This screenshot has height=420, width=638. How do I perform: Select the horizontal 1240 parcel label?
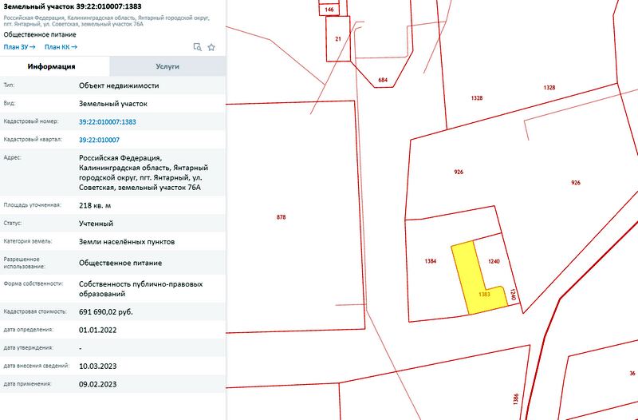pos(493,261)
